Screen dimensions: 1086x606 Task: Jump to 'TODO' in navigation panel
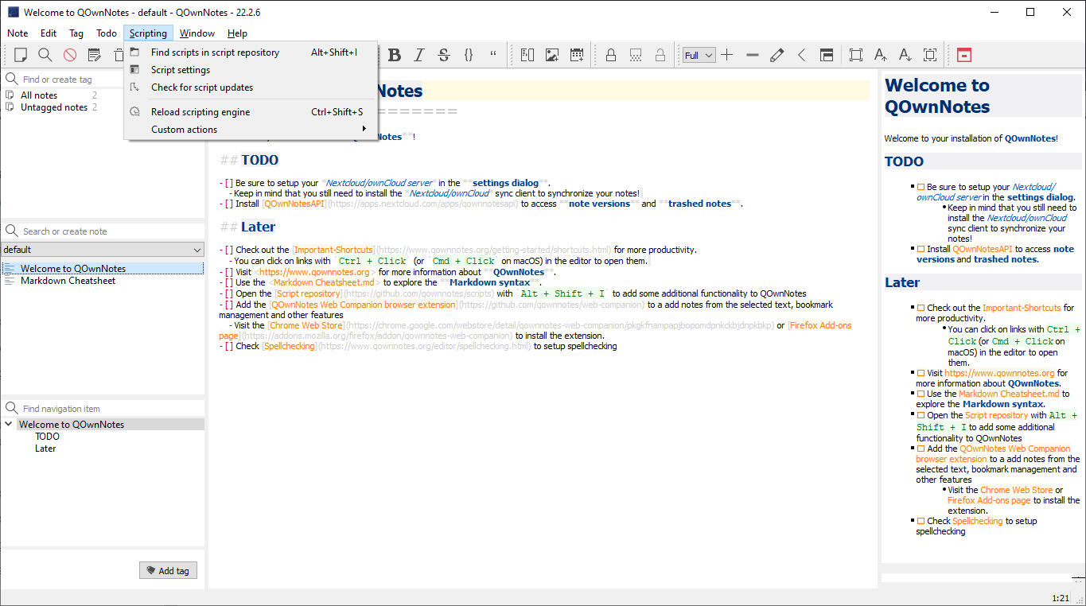[47, 437]
